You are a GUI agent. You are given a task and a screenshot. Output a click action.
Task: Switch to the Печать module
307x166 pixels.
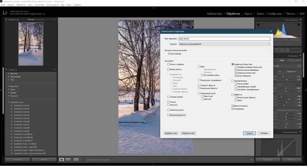291,13
